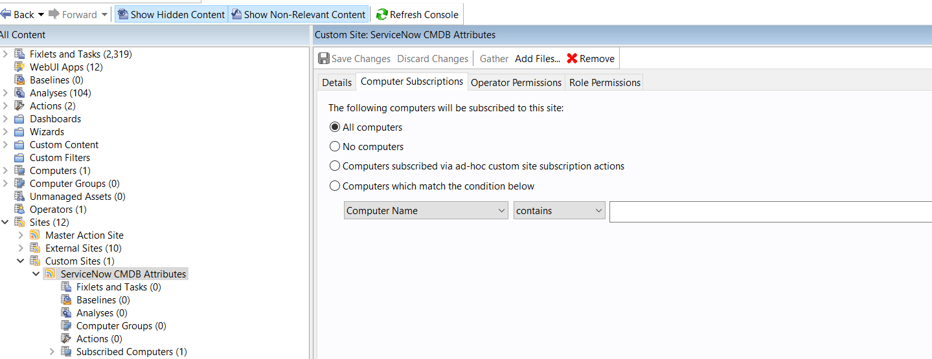The image size is (932, 359).
Task: Click the Refresh Console green arrows icon
Action: [x=382, y=14]
